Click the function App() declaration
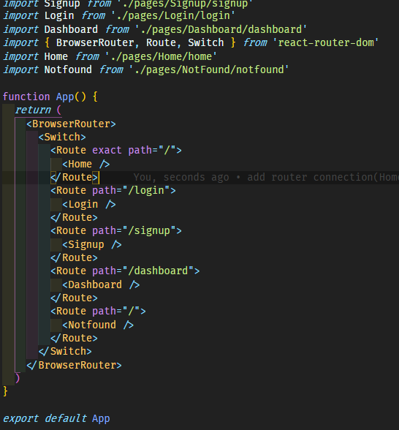The height and width of the screenshot is (430, 399). [x=50, y=97]
